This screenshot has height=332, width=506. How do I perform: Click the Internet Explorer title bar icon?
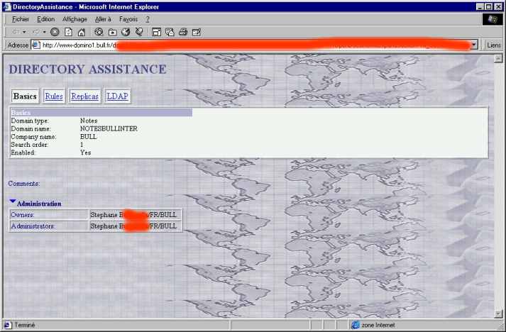[7, 7]
